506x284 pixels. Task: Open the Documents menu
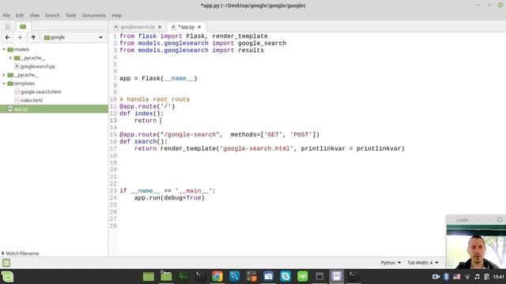(93, 15)
